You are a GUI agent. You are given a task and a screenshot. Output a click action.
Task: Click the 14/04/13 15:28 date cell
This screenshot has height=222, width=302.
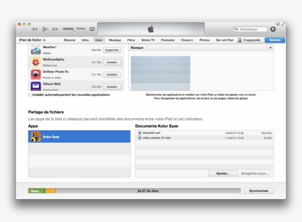[x=234, y=133]
